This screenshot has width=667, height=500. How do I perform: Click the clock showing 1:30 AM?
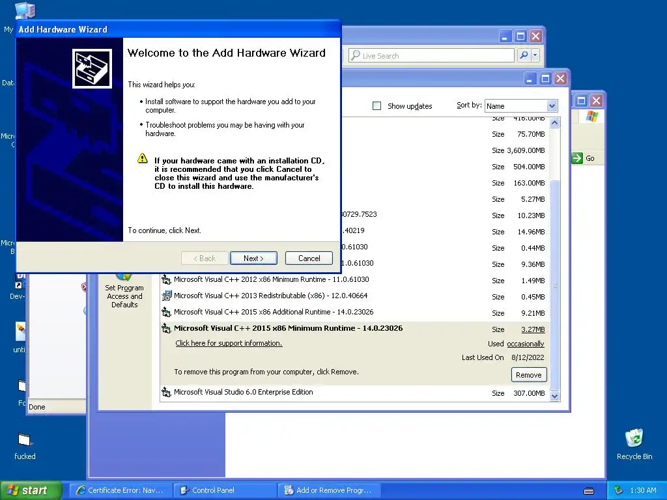(x=643, y=490)
